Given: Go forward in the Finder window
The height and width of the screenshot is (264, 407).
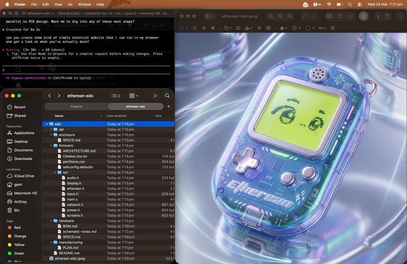Looking at the screenshot, I should click(x=59, y=96).
